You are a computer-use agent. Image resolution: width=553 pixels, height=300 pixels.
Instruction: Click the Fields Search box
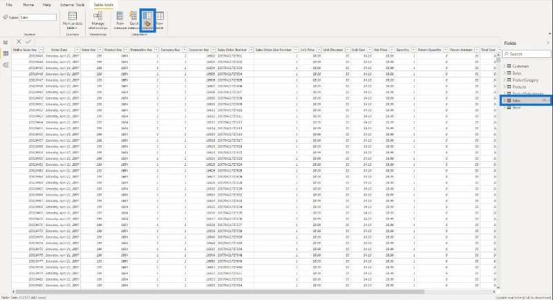pyautogui.click(x=527, y=54)
